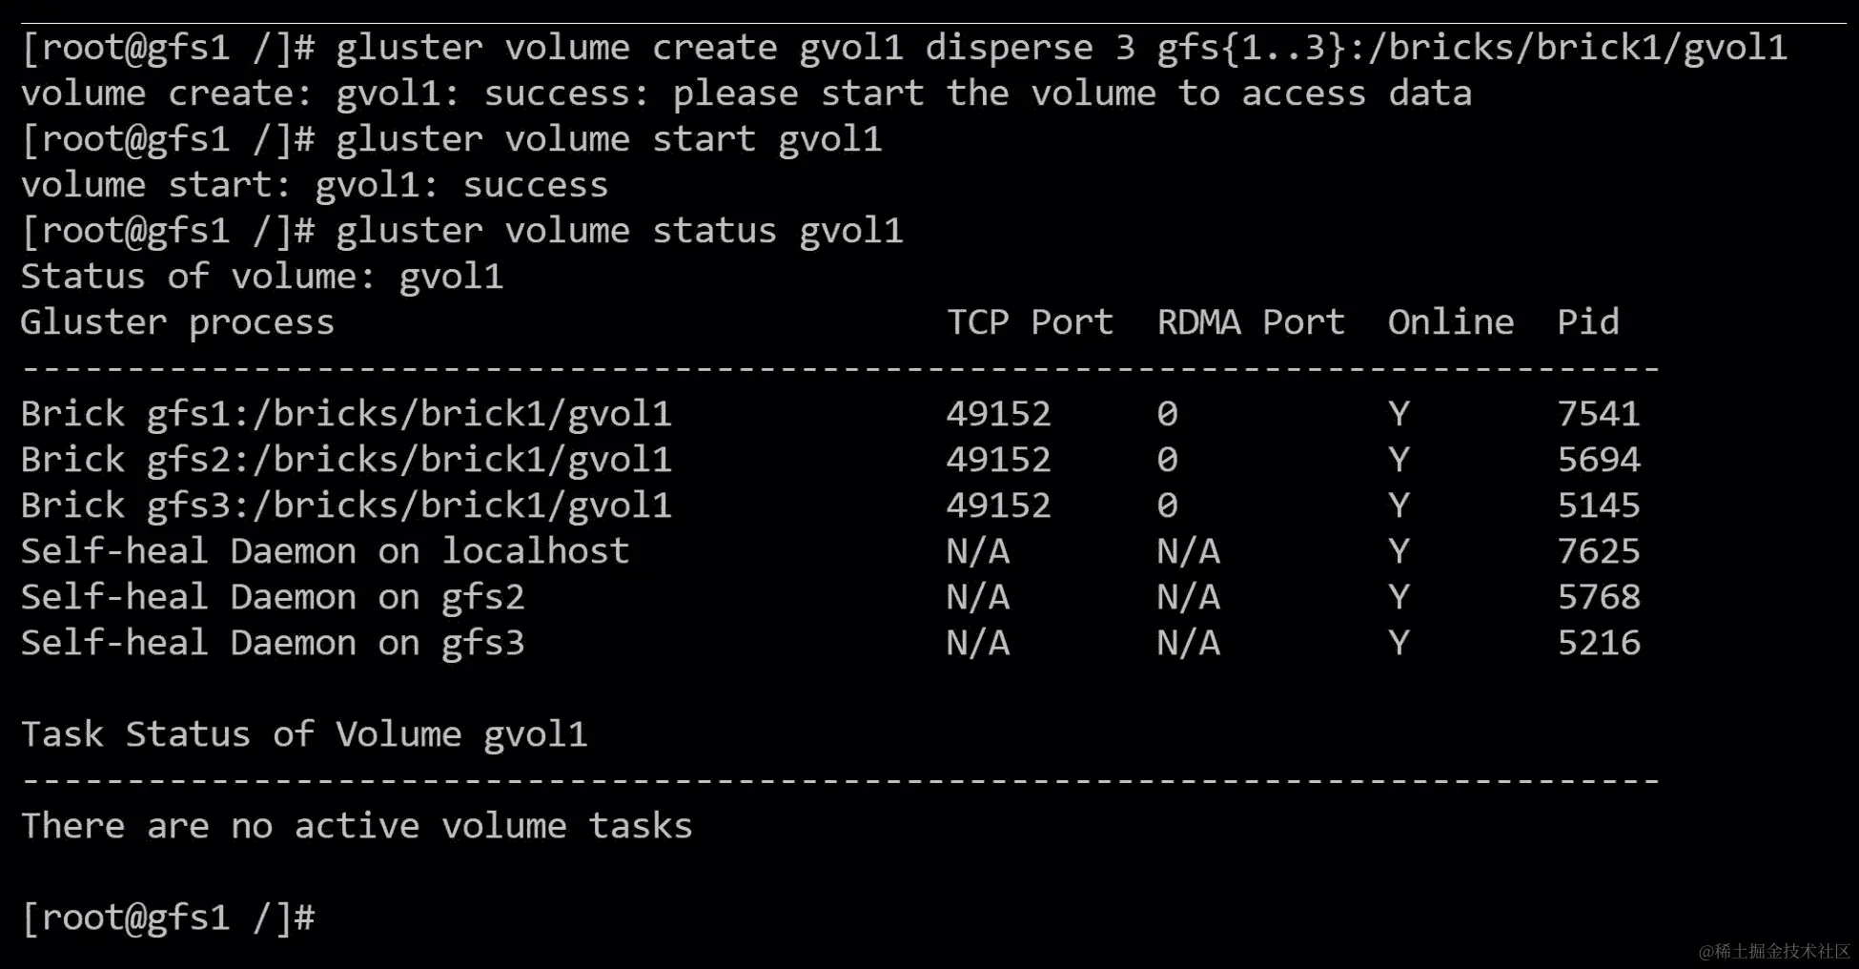Click Pid value 7625
1859x969 pixels.
coord(1599,551)
